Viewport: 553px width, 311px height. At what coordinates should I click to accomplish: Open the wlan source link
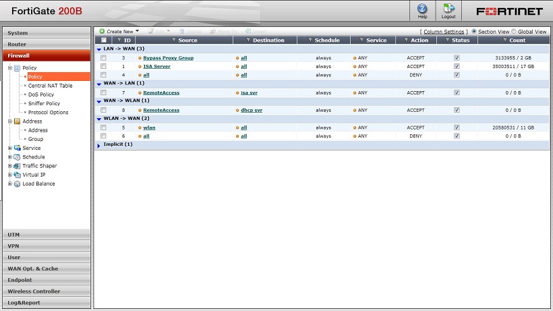pyautogui.click(x=149, y=128)
